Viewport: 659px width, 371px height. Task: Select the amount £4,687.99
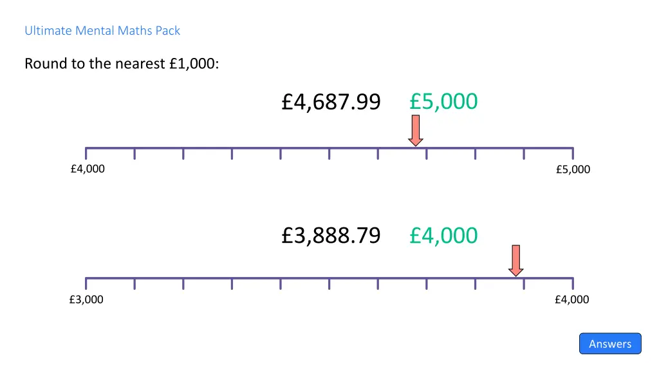[331, 102]
